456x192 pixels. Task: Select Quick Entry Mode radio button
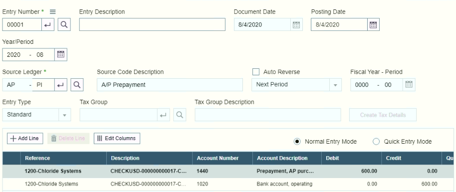[x=376, y=142]
